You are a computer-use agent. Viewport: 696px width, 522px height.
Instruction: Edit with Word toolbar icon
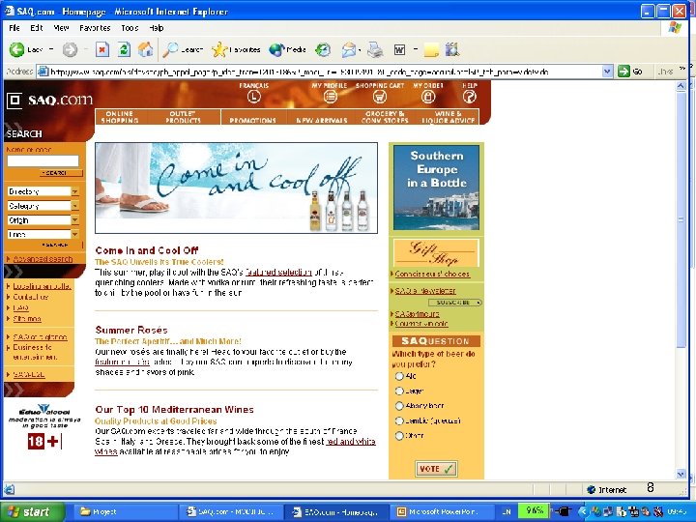pos(399,49)
